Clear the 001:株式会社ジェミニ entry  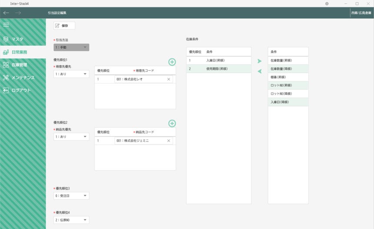pyautogui.click(x=169, y=141)
